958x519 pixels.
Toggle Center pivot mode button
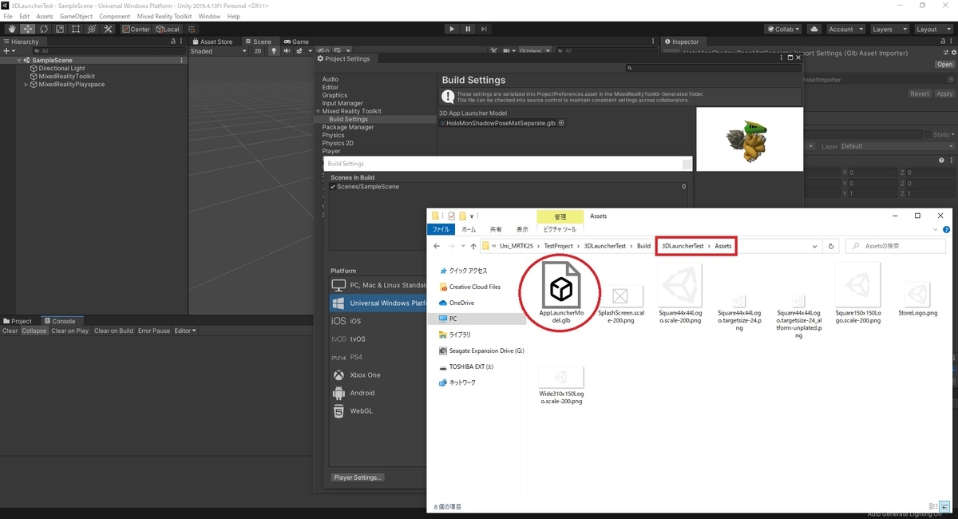point(136,29)
